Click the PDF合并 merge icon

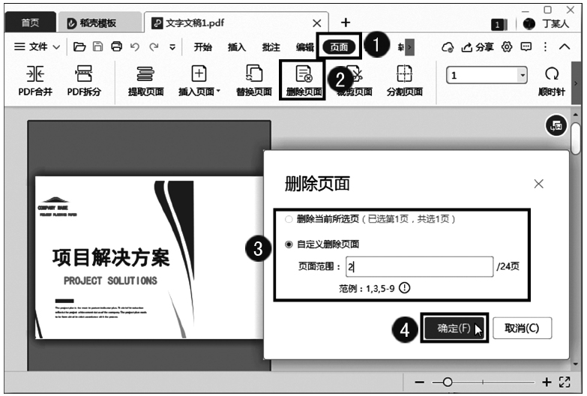pos(34,74)
